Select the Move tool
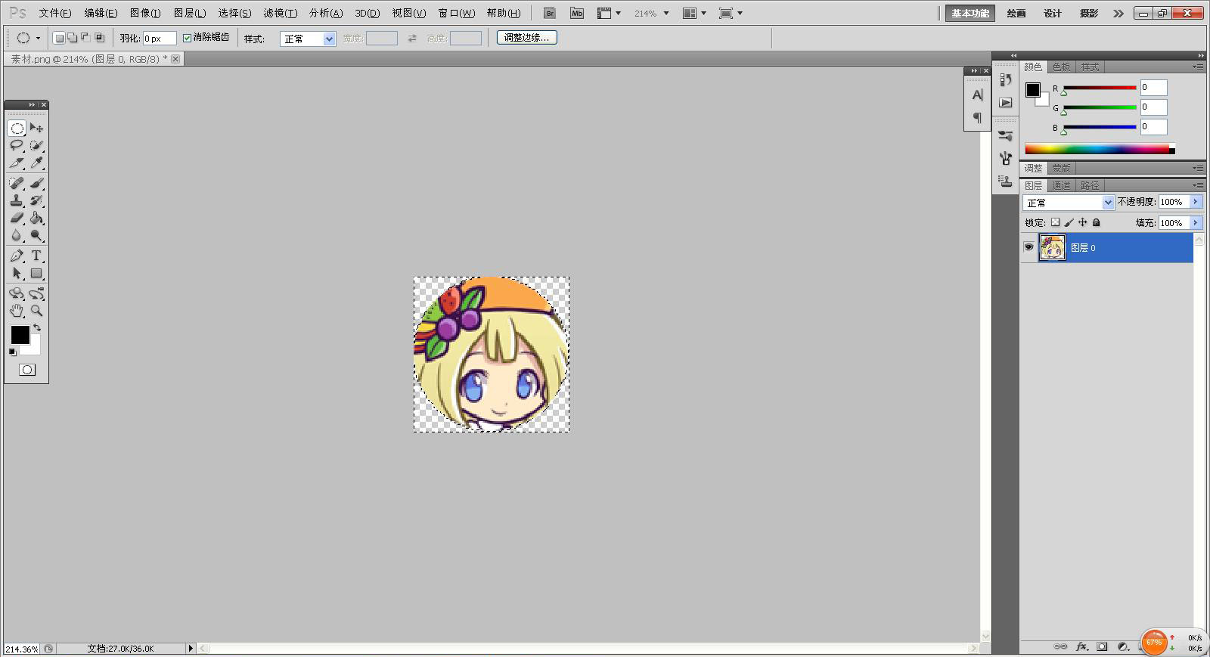The height and width of the screenshot is (657, 1210). pyautogui.click(x=36, y=128)
